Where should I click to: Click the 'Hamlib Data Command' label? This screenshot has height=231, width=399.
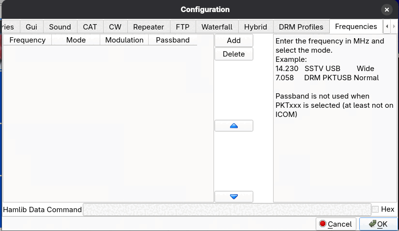click(x=42, y=210)
